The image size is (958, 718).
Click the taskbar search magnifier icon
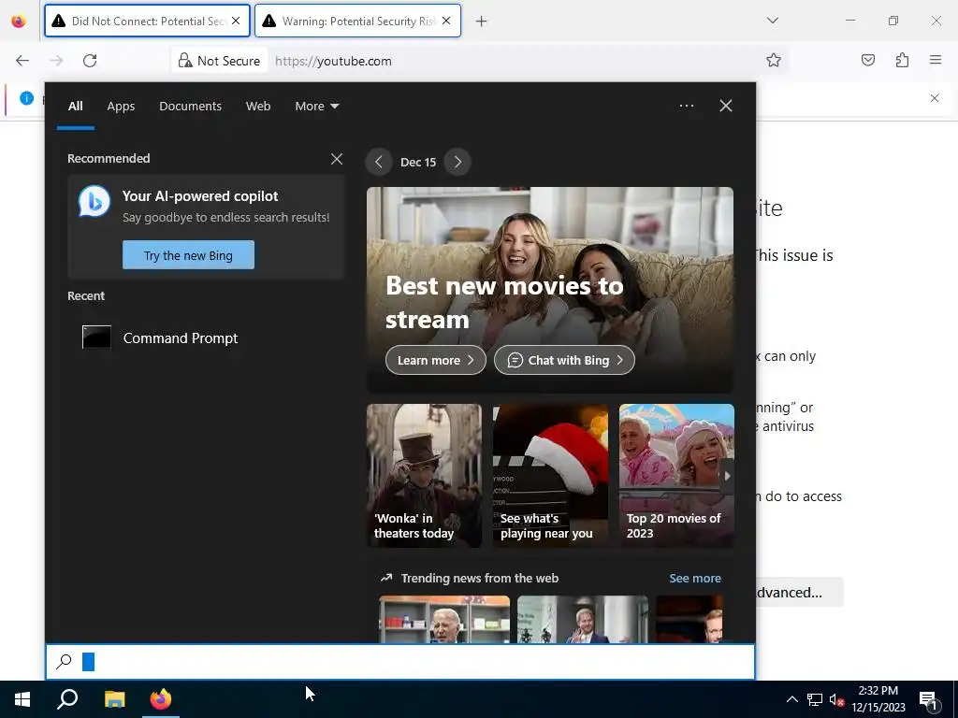pos(67,699)
